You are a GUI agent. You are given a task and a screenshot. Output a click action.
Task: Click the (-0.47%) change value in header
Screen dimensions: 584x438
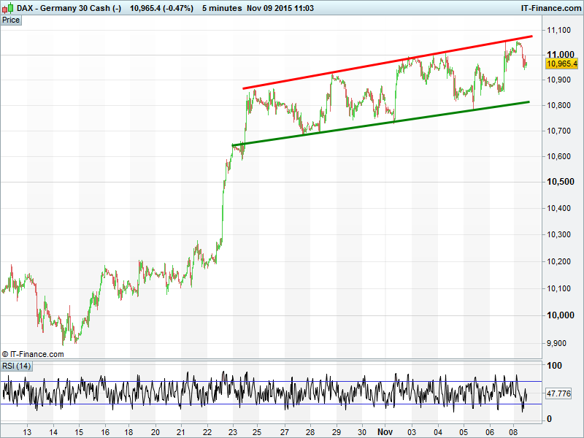click(177, 7)
